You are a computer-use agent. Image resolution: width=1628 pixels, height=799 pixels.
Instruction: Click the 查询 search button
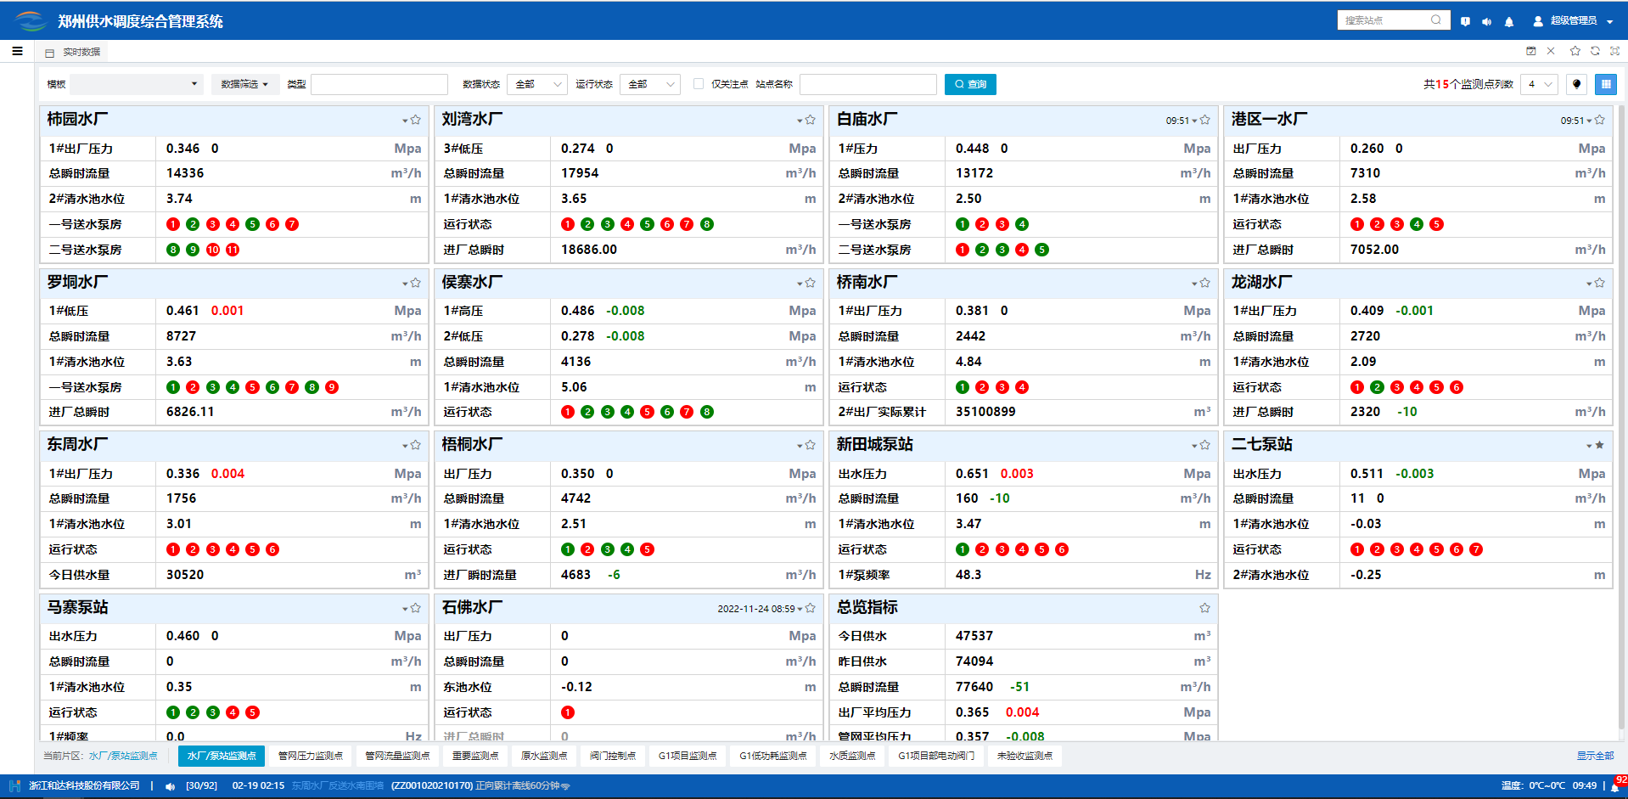pyautogui.click(x=970, y=84)
